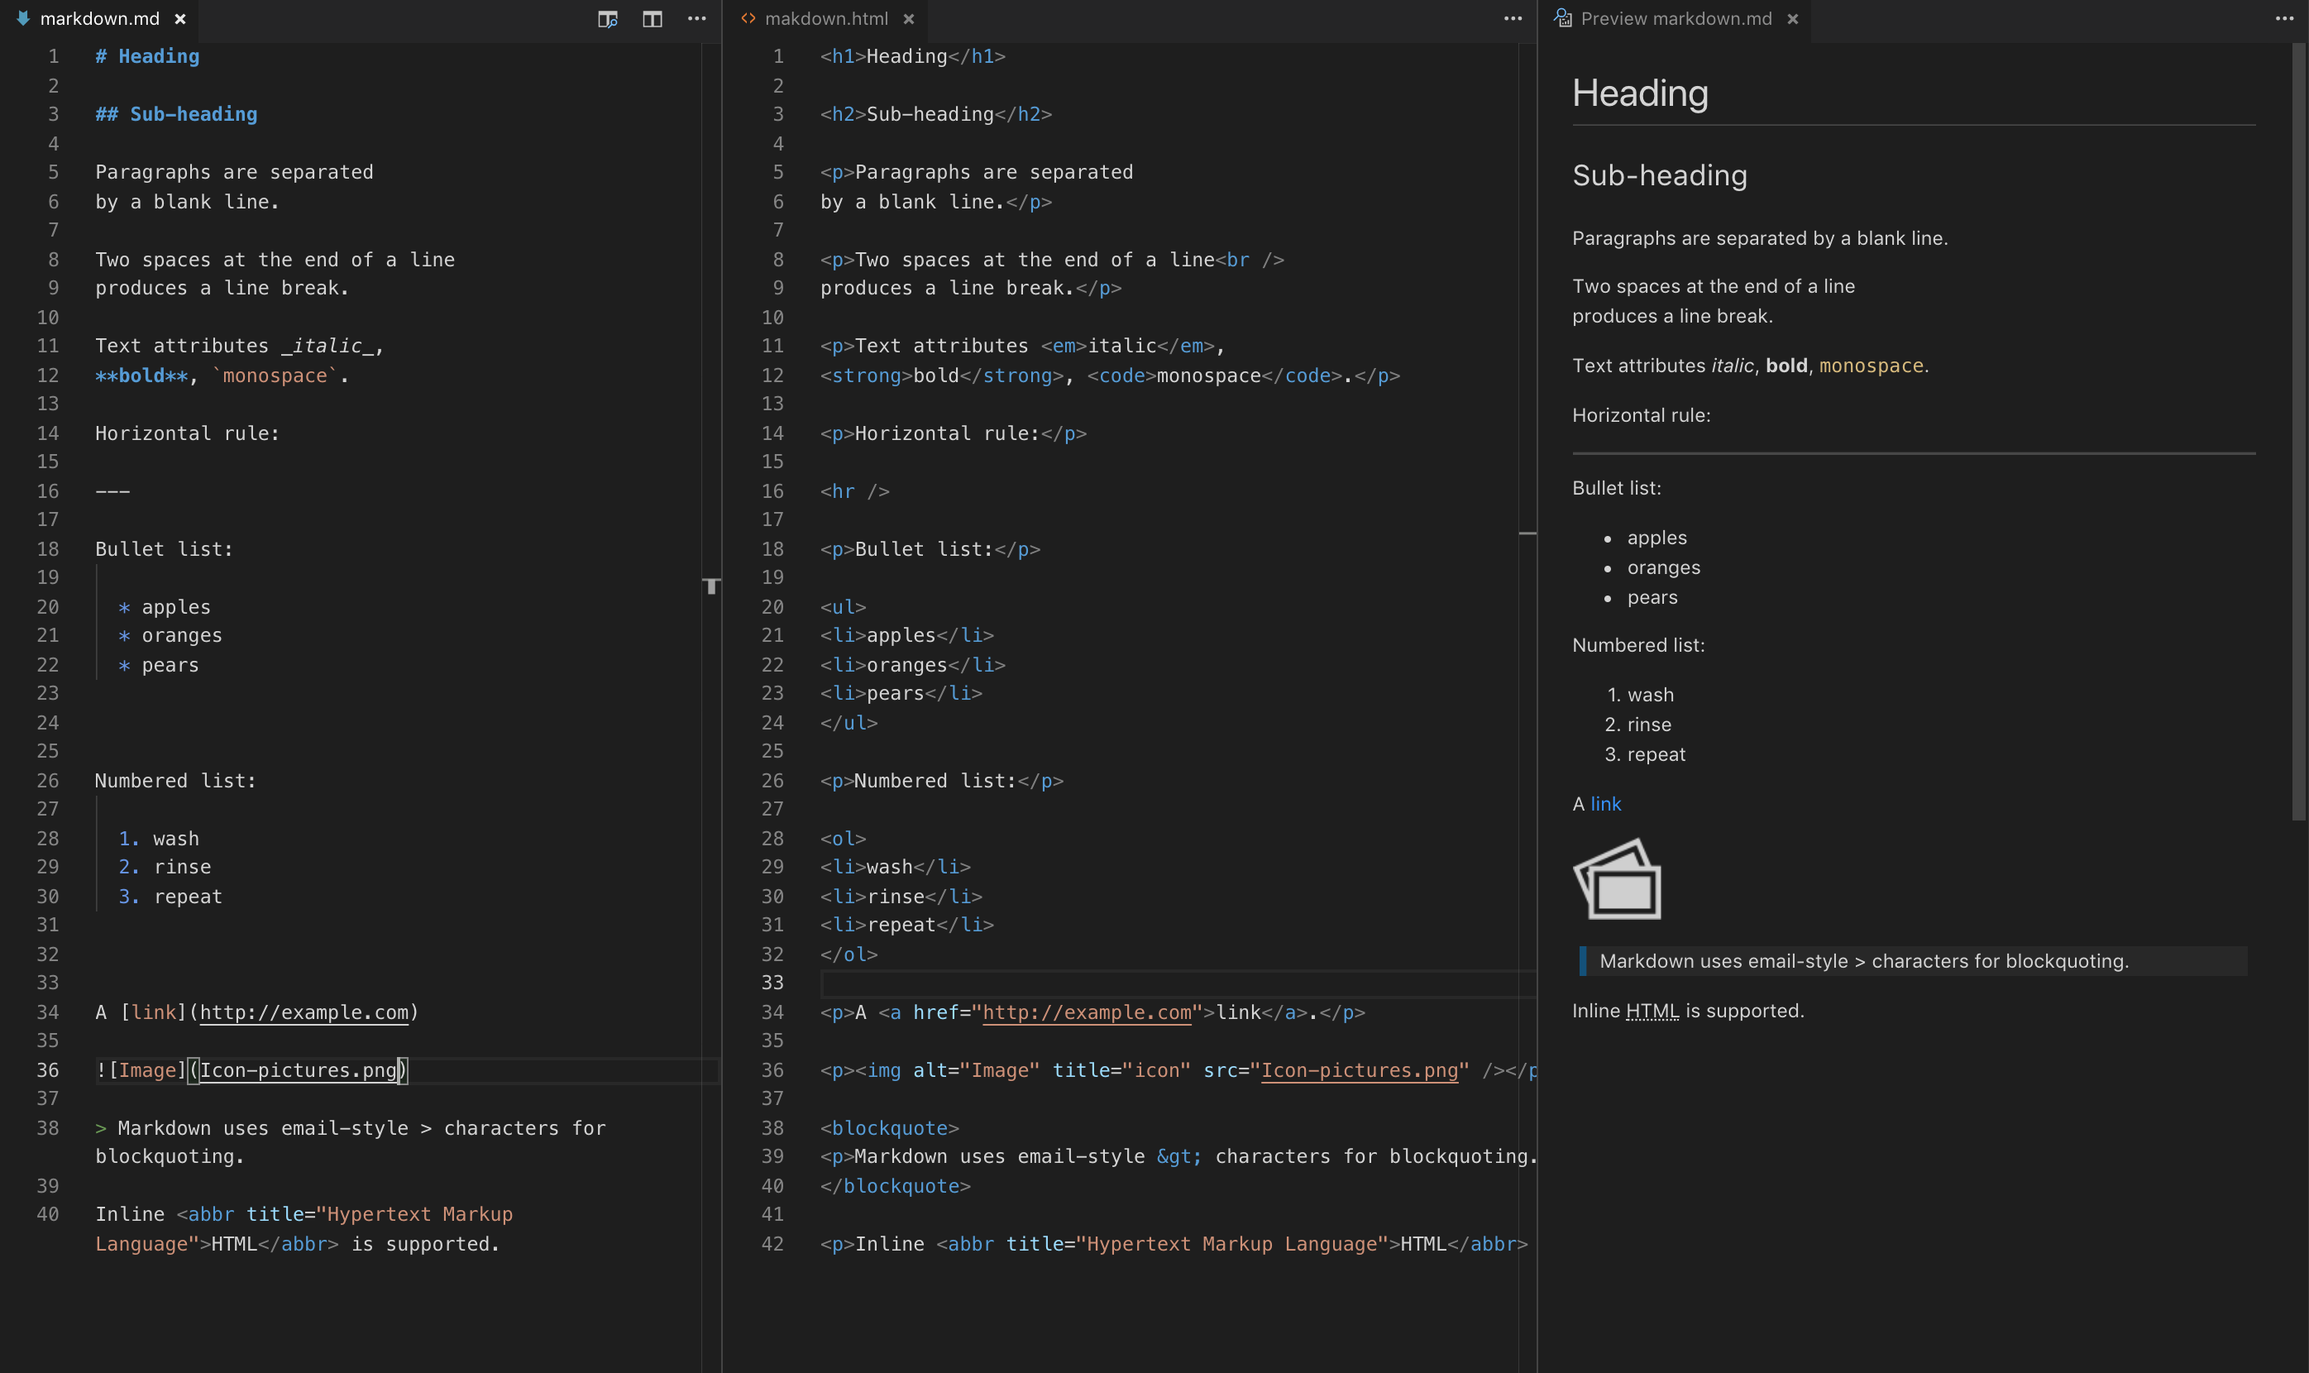2309x1373 pixels.
Task: Click '<li>oranges</li>' in HTML editor
Action: pos(913,665)
